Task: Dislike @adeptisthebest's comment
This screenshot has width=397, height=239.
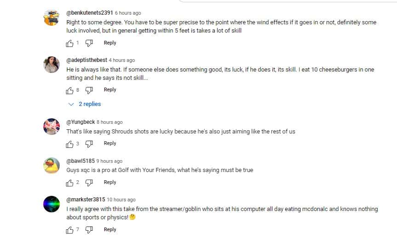Action: click(90, 90)
